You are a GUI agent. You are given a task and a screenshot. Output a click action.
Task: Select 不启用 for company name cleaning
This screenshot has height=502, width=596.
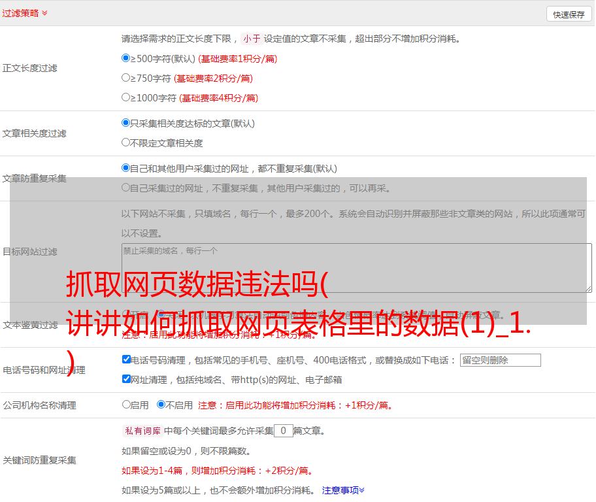pos(161,405)
